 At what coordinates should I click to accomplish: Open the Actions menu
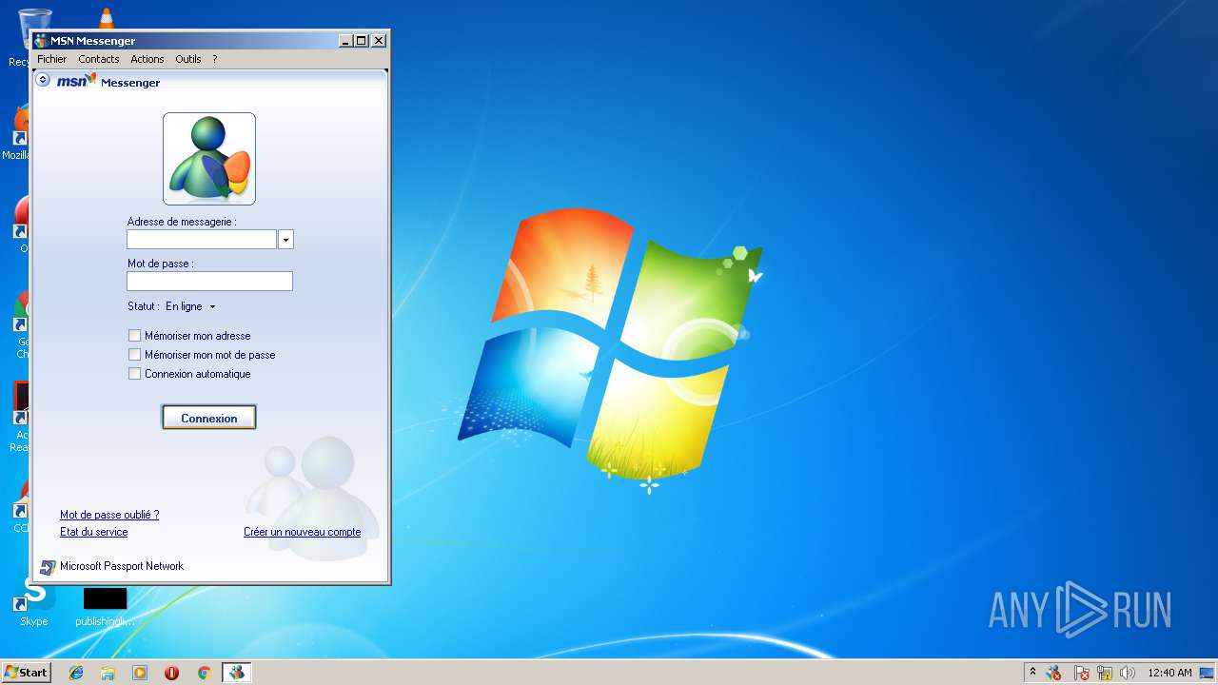point(147,59)
